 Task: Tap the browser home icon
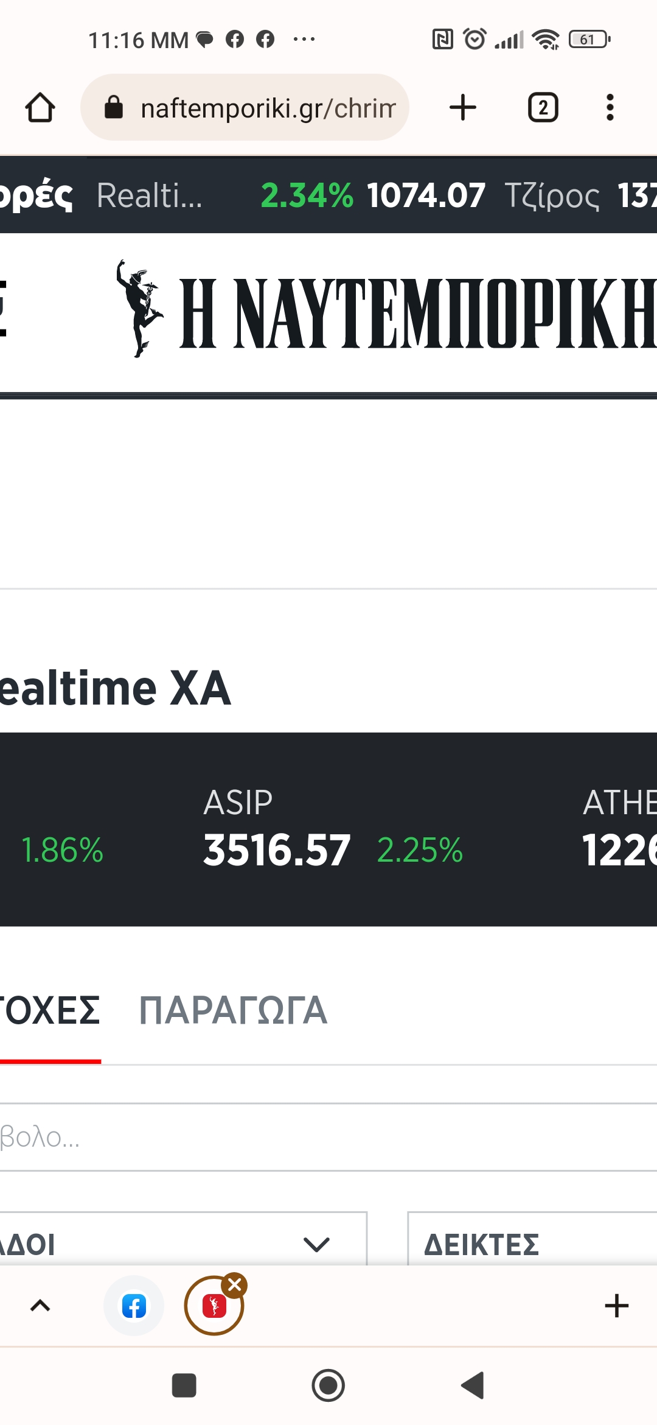tap(40, 108)
